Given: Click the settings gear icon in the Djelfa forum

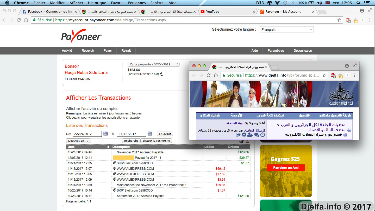Looking at the screenshot, I should coord(244,135).
